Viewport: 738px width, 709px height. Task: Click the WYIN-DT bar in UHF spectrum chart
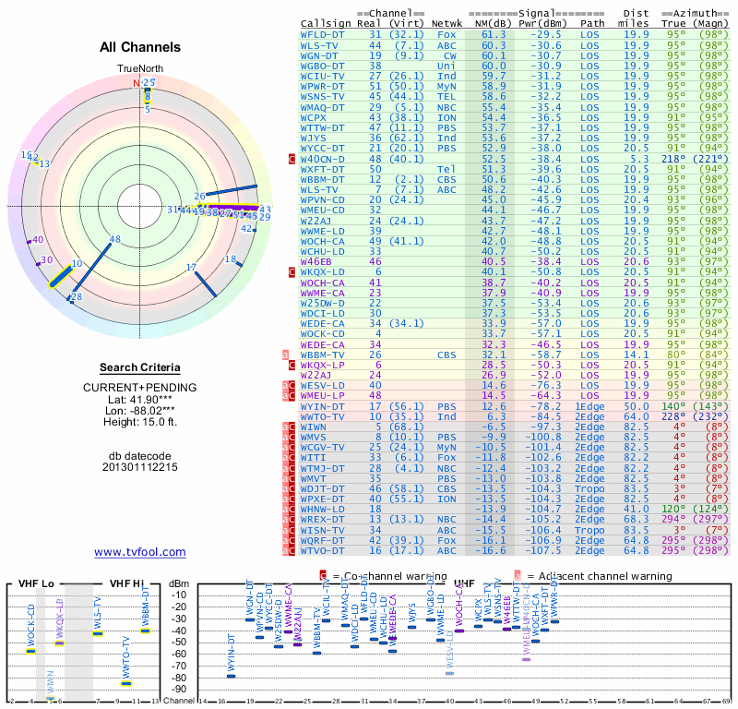231,676
